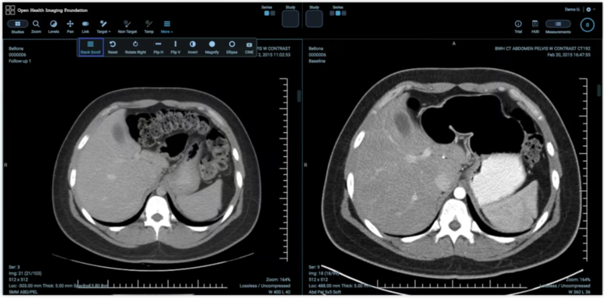Click 'Ser: 3' in left viewport

14,267
